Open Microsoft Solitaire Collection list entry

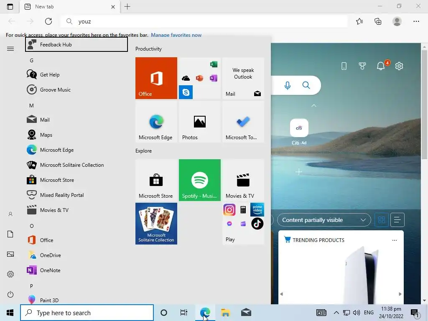click(76, 165)
